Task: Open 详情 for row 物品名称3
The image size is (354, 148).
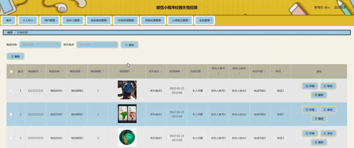Action: click(x=310, y=134)
